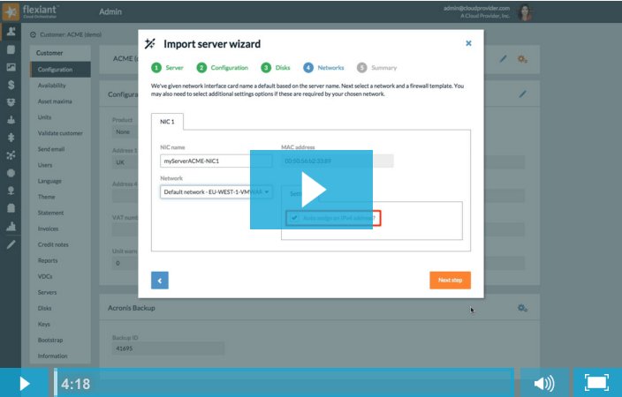
Task: Close the Import server wizard
Action: pos(468,43)
